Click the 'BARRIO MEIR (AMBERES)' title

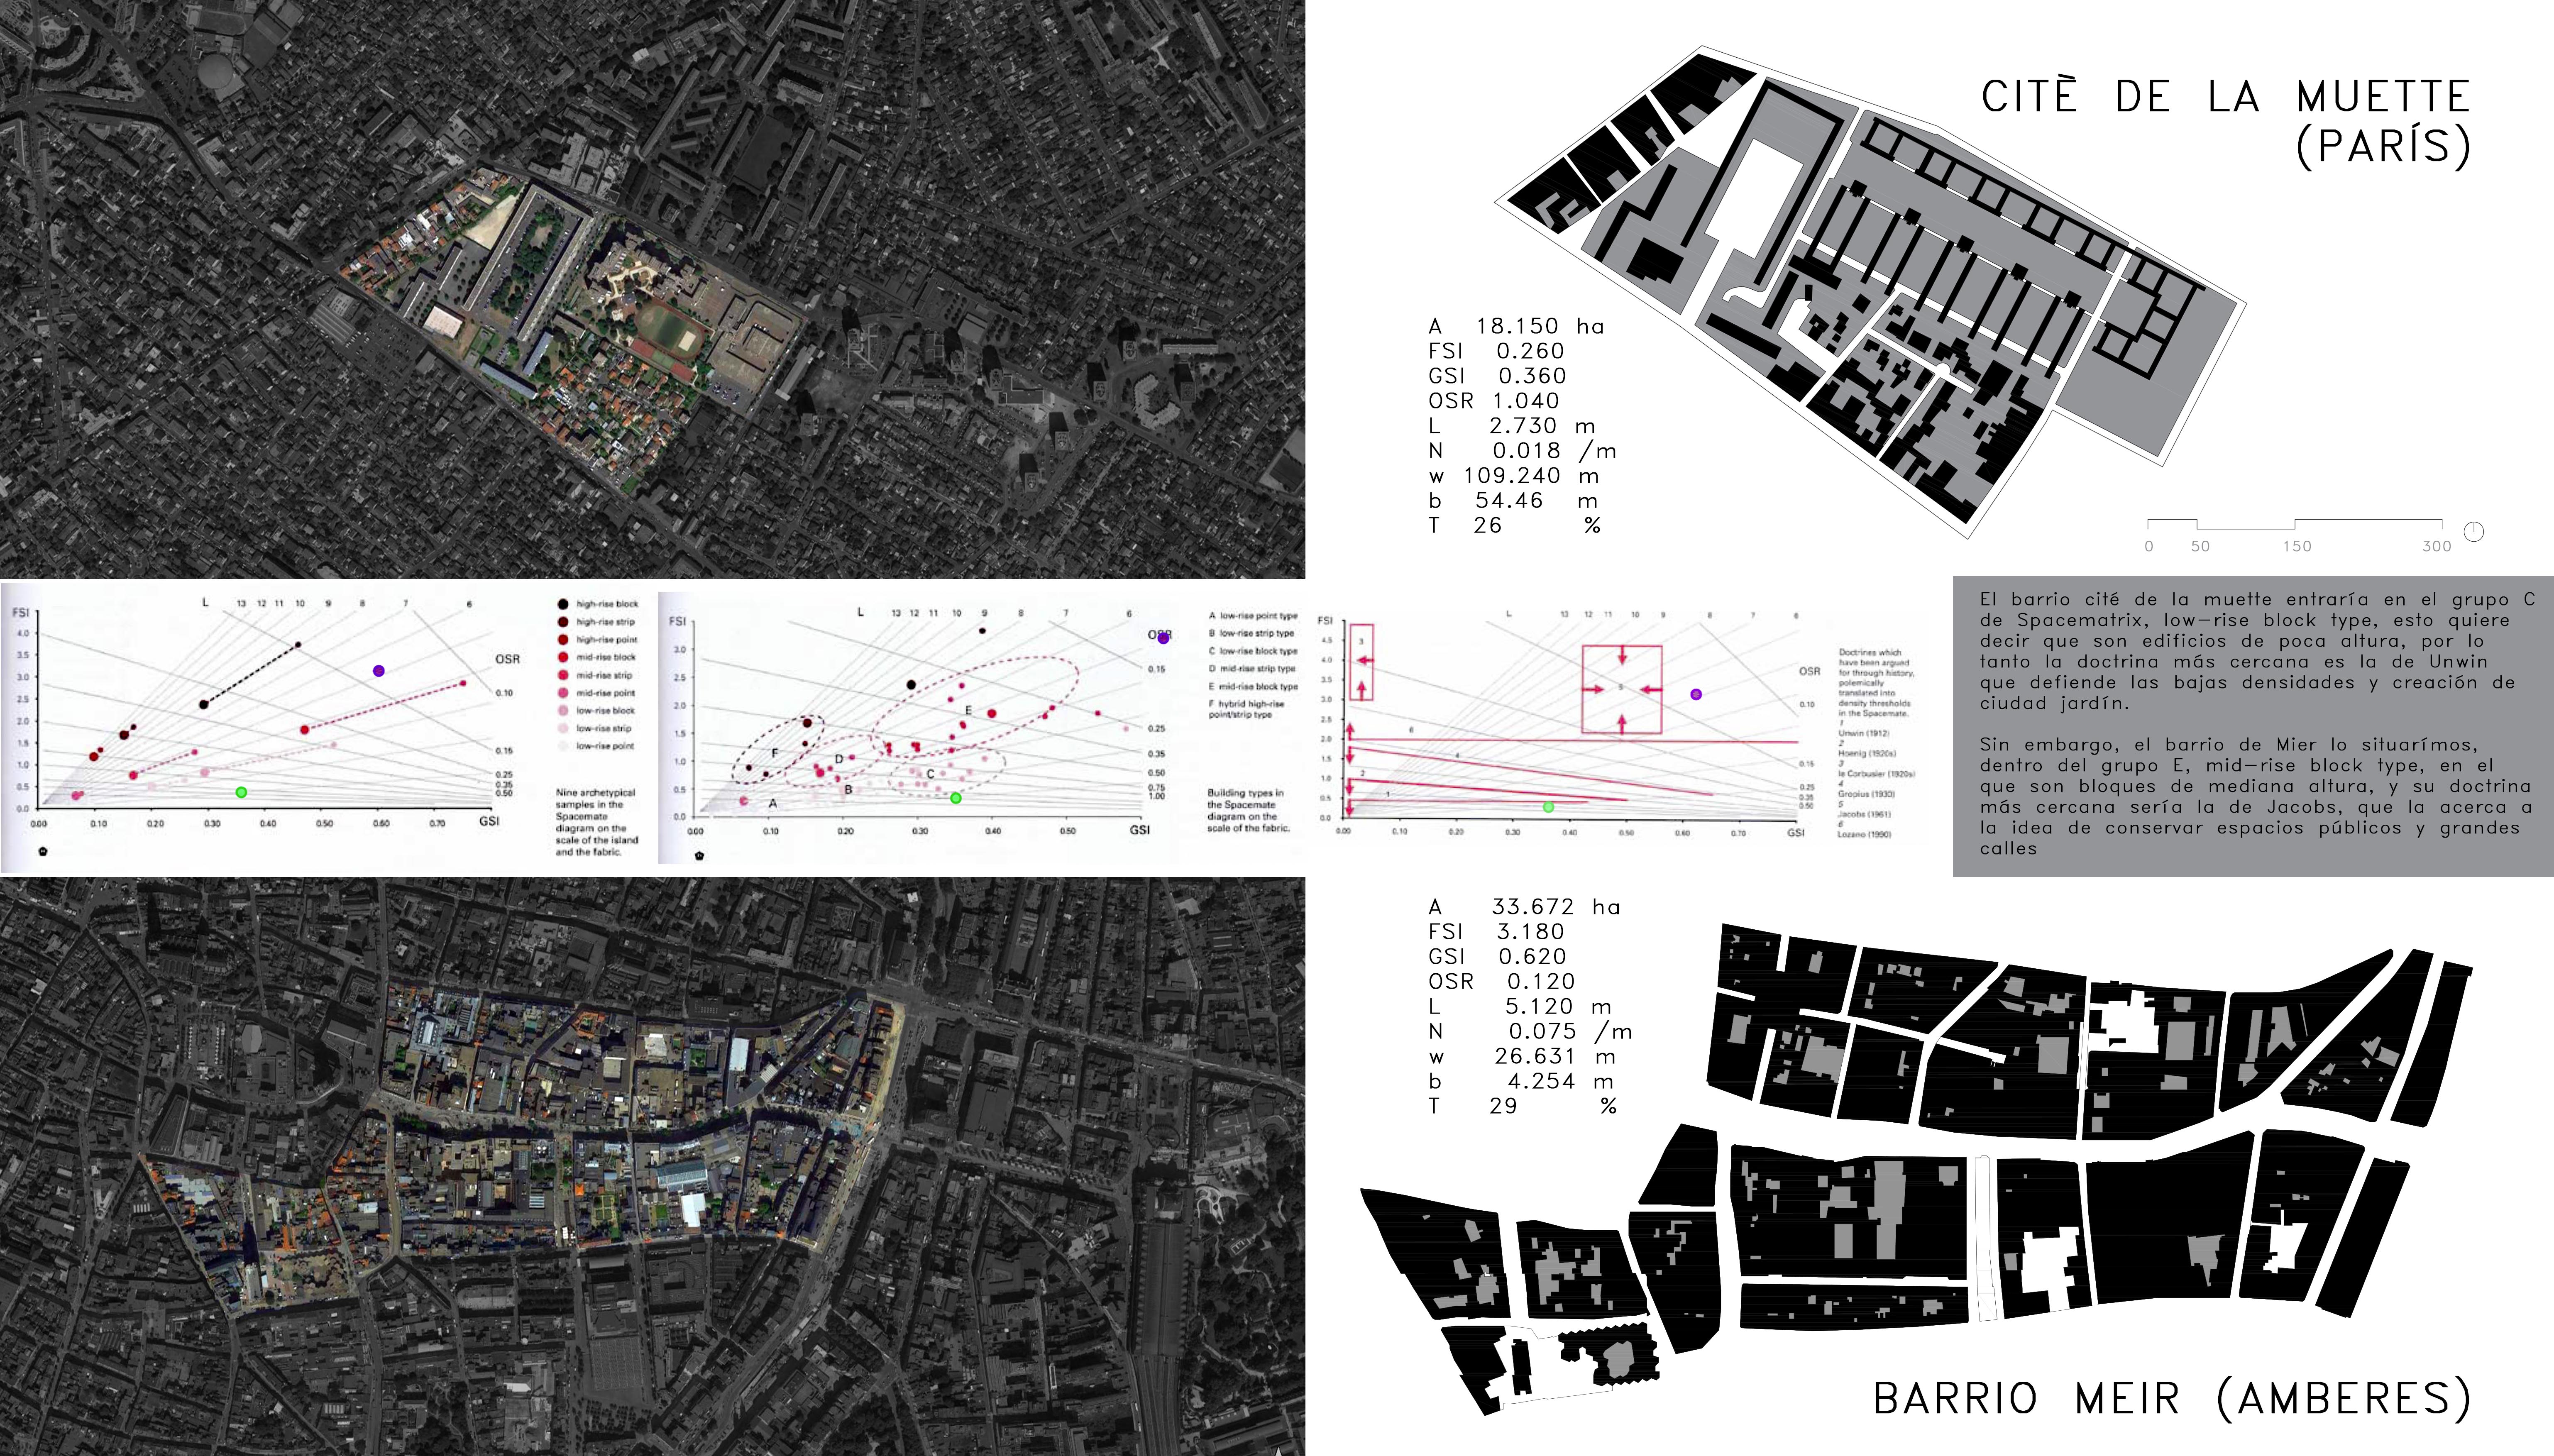(x=2173, y=1398)
